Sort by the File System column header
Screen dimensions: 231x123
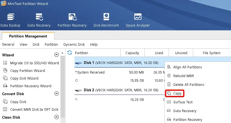[x=212, y=53]
